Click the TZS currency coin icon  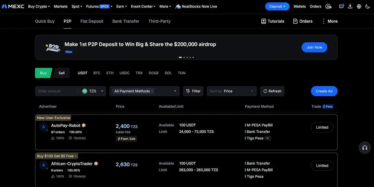tap(85, 91)
